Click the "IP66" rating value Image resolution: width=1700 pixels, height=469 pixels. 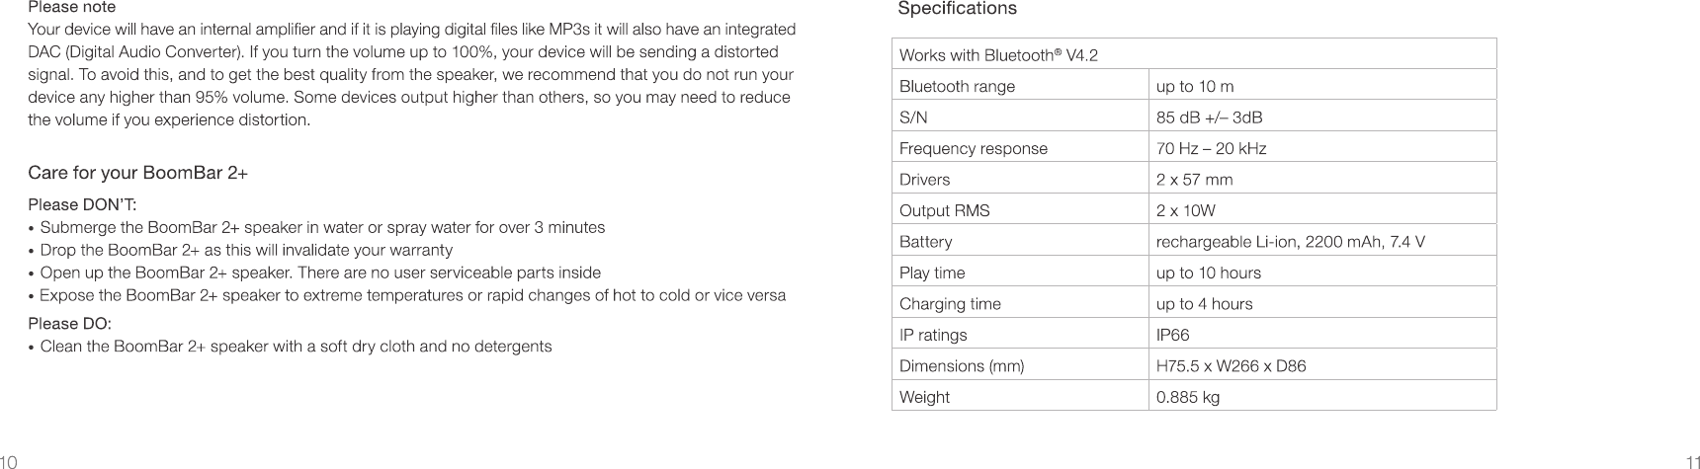(1172, 335)
